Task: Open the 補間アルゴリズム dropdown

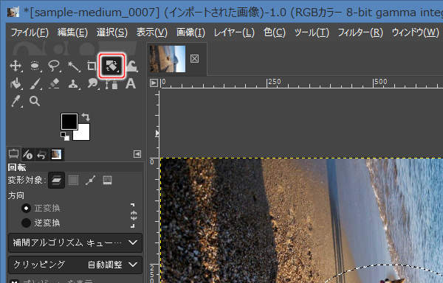Action: click(75, 242)
